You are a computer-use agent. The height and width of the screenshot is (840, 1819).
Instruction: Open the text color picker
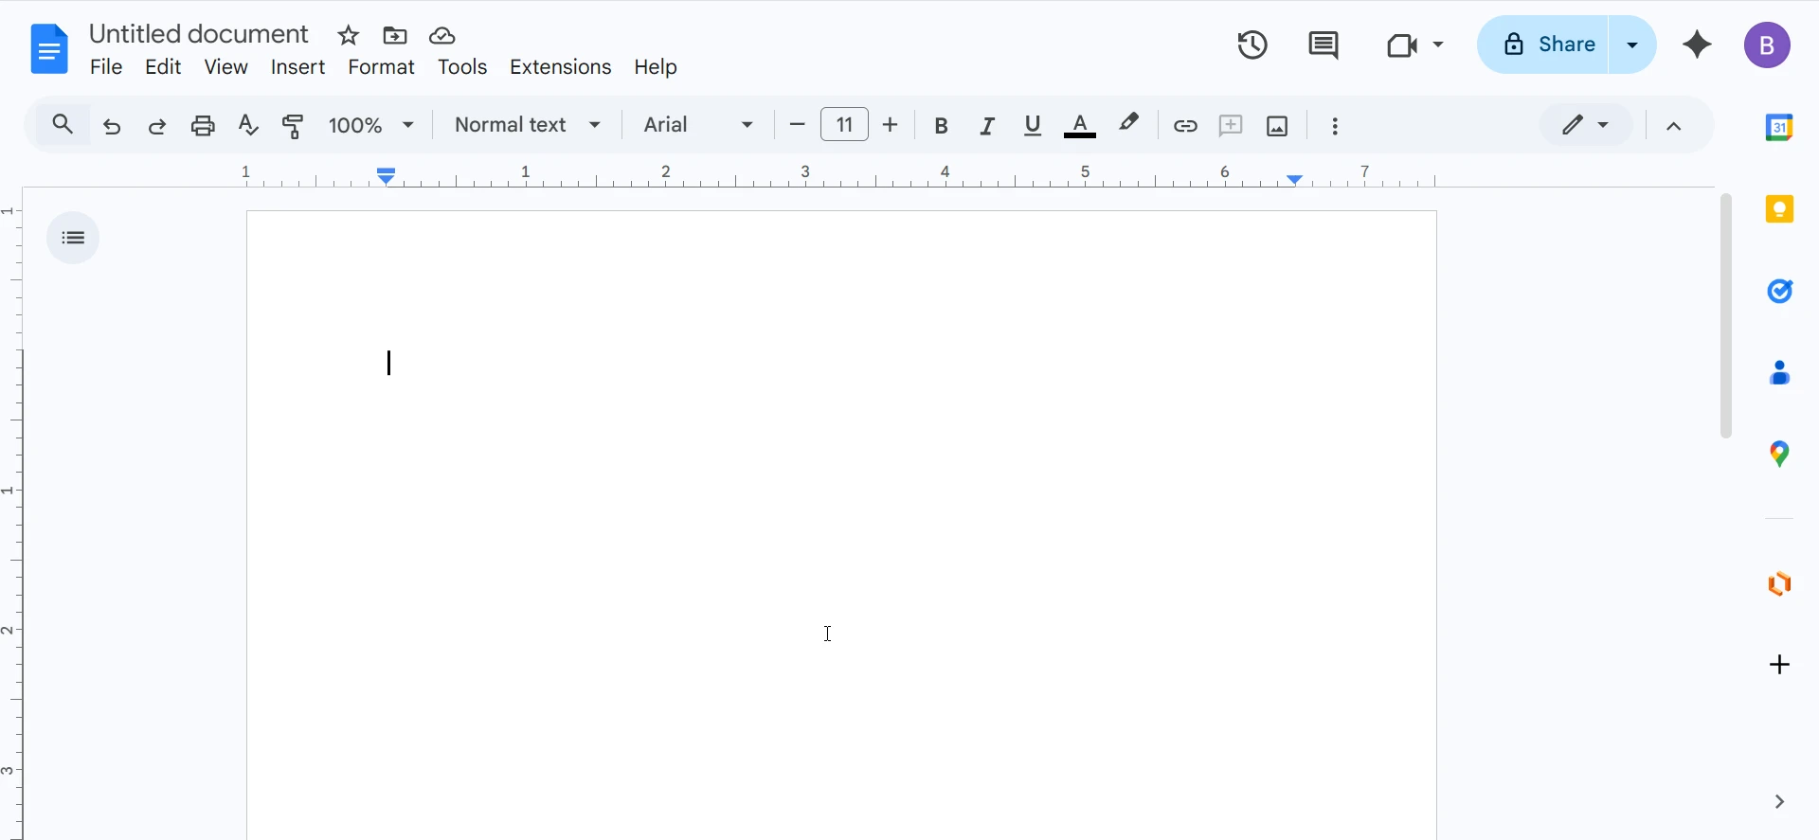click(1080, 125)
